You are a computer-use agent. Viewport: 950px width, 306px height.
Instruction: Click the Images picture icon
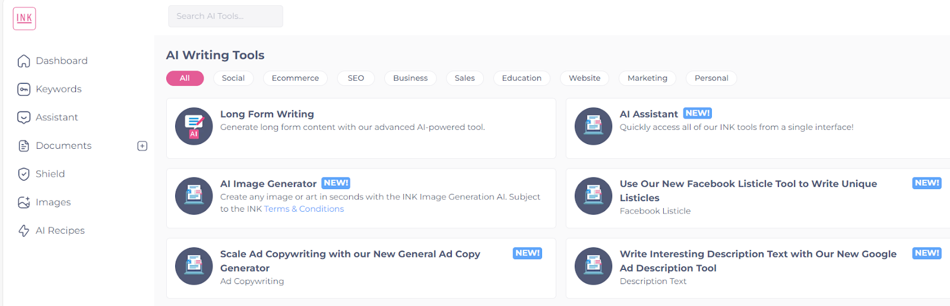click(x=24, y=202)
